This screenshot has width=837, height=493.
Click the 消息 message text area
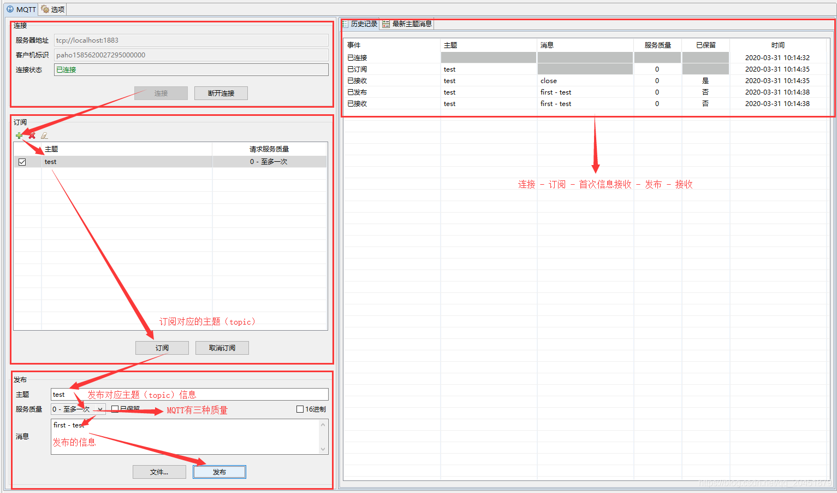point(185,437)
